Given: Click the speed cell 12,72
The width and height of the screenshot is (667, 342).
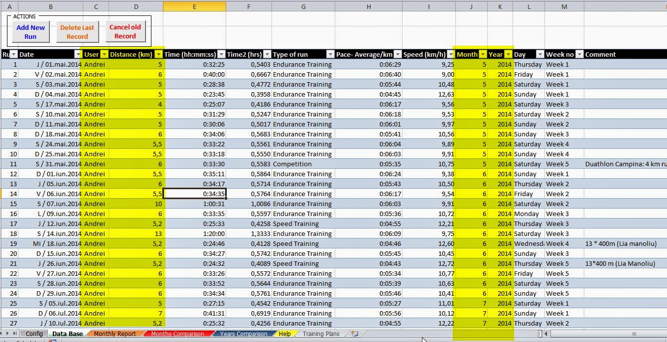Looking at the screenshot, I should click(x=428, y=263).
